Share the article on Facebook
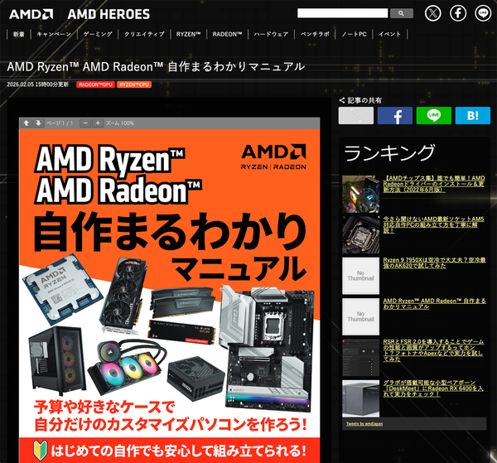The image size is (497, 463). point(395,115)
